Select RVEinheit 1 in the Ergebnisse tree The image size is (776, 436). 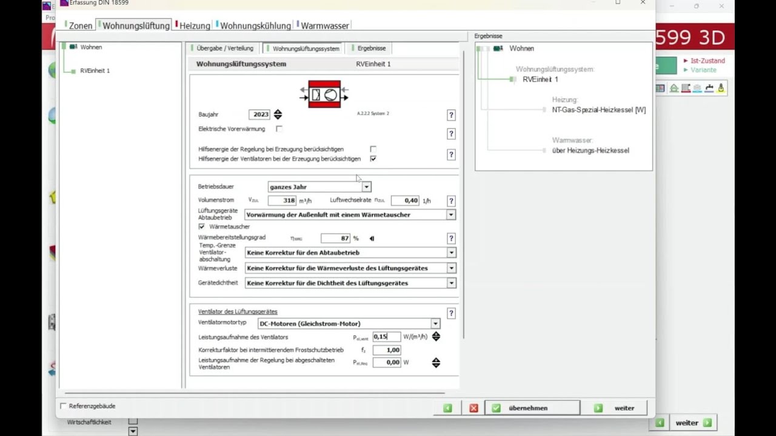click(540, 79)
